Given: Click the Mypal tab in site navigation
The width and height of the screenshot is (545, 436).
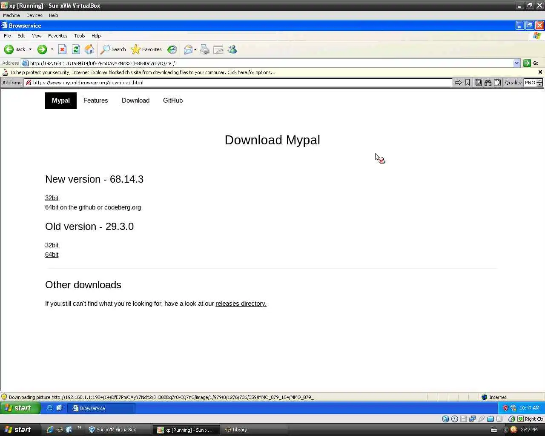Looking at the screenshot, I should [61, 100].
